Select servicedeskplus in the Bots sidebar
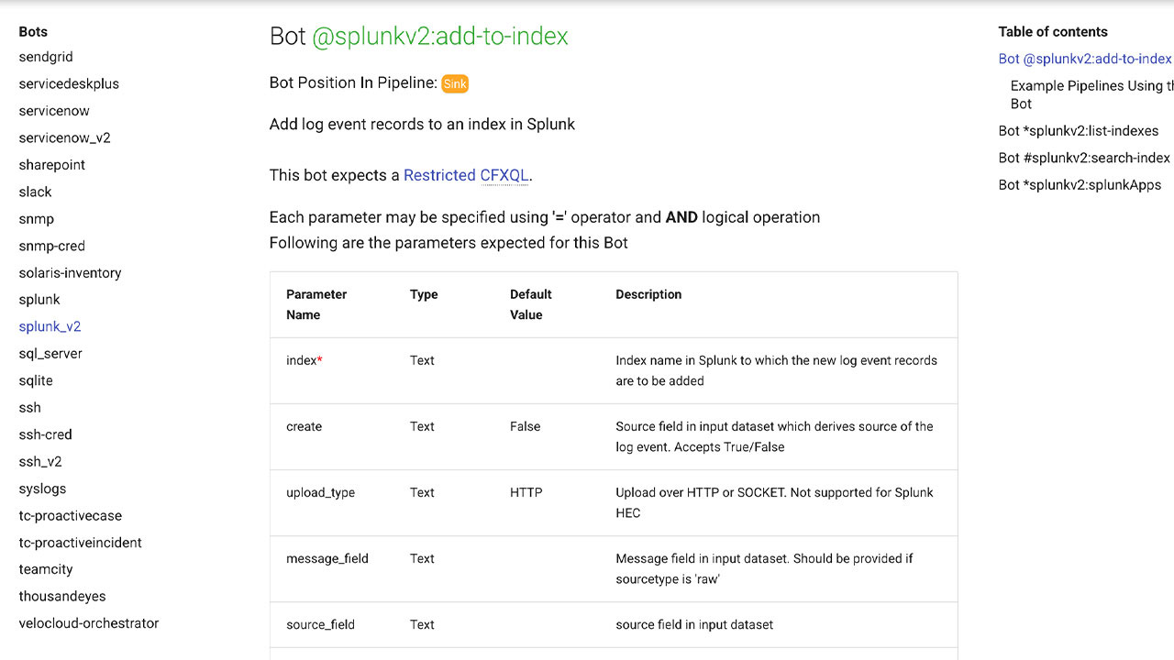This screenshot has height=660, width=1174. [69, 83]
